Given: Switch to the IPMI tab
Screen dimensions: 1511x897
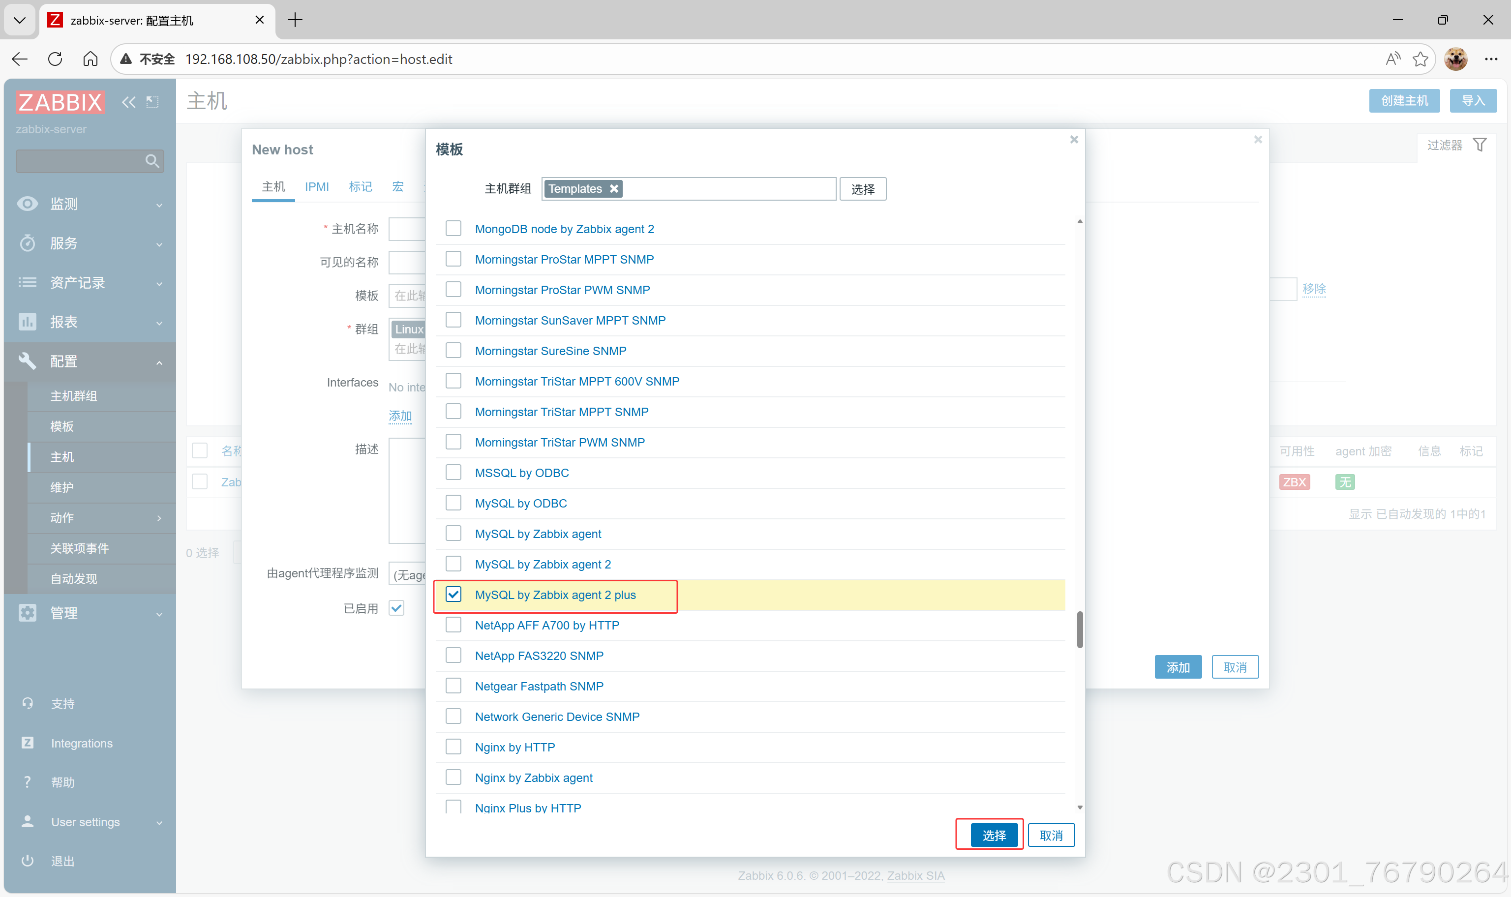Looking at the screenshot, I should click(317, 187).
